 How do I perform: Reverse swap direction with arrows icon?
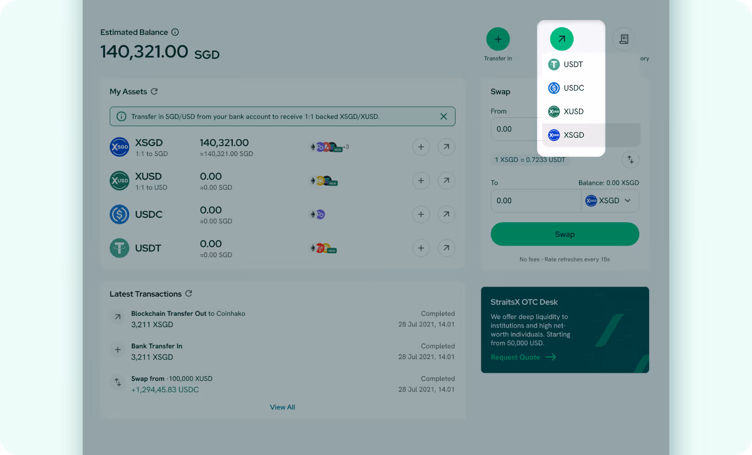coord(630,160)
